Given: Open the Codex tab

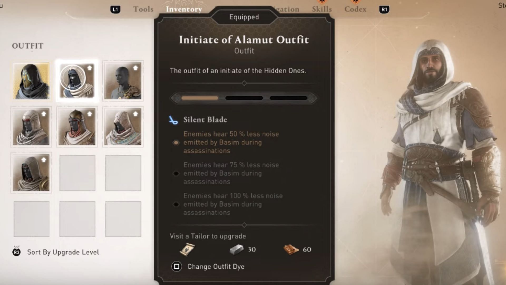Looking at the screenshot, I should [355, 9].
